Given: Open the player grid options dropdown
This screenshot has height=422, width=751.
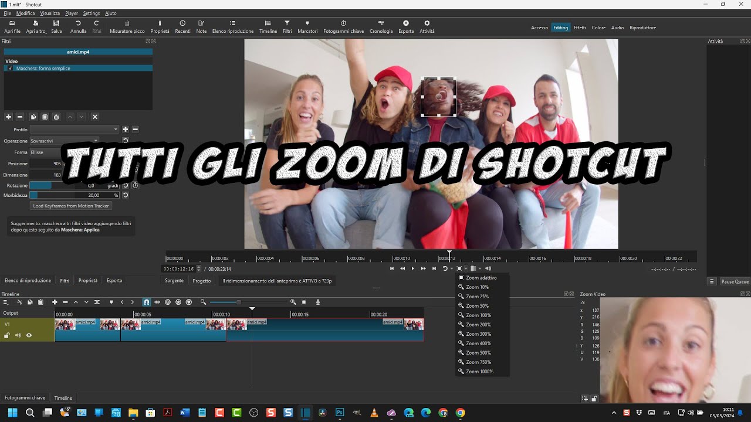Looking at the screenshot, I should 479,268.
